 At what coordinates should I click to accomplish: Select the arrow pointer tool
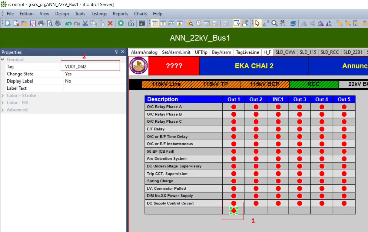257,23
